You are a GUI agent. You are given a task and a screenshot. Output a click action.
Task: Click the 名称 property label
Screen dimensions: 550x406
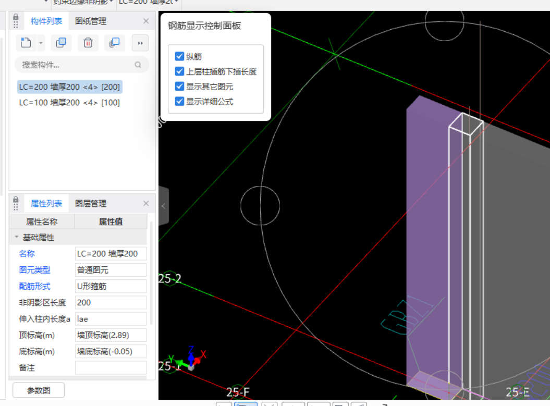[27, 253]
